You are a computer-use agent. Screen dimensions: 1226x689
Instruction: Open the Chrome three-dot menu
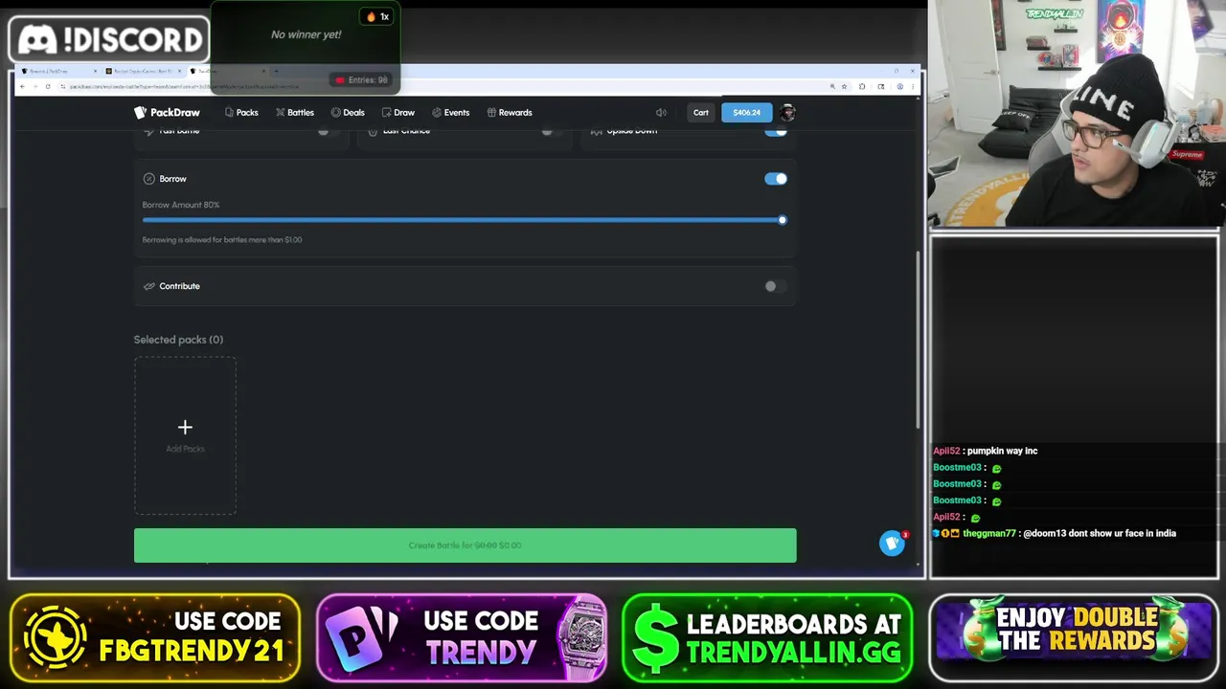pos(913,86)
